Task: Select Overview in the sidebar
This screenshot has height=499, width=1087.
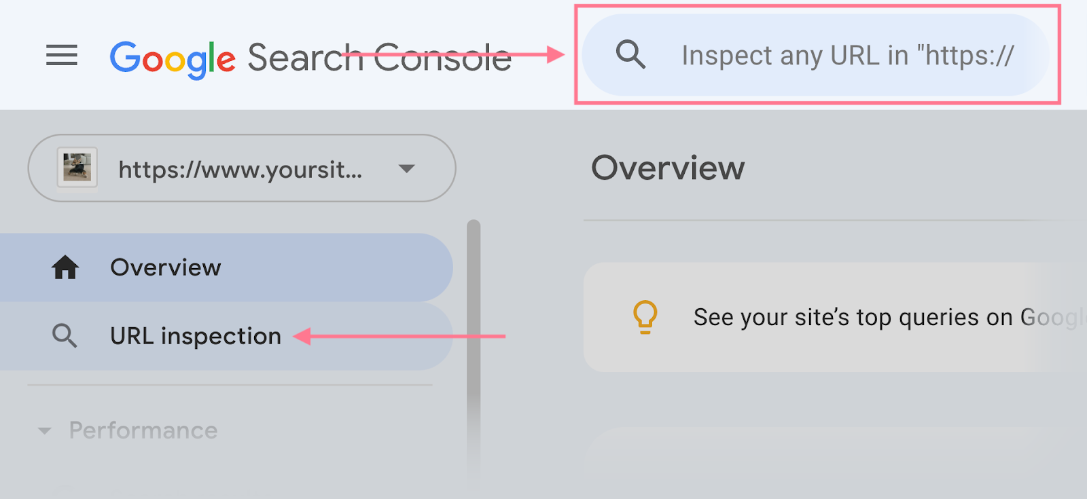Action: (x=165, y=267)
